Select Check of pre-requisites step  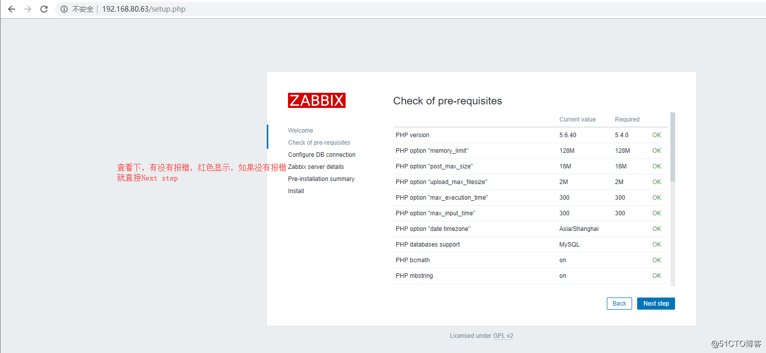click(319, 143)
